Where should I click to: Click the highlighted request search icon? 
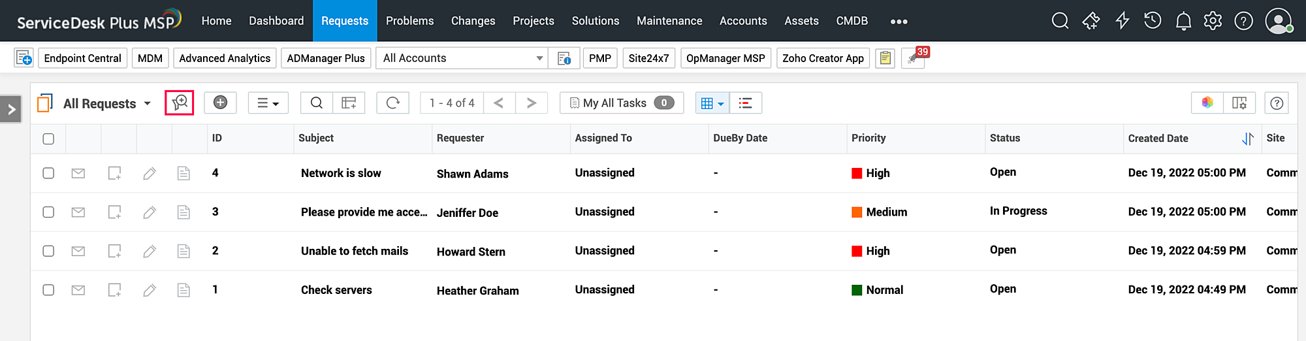pos(180,103)
